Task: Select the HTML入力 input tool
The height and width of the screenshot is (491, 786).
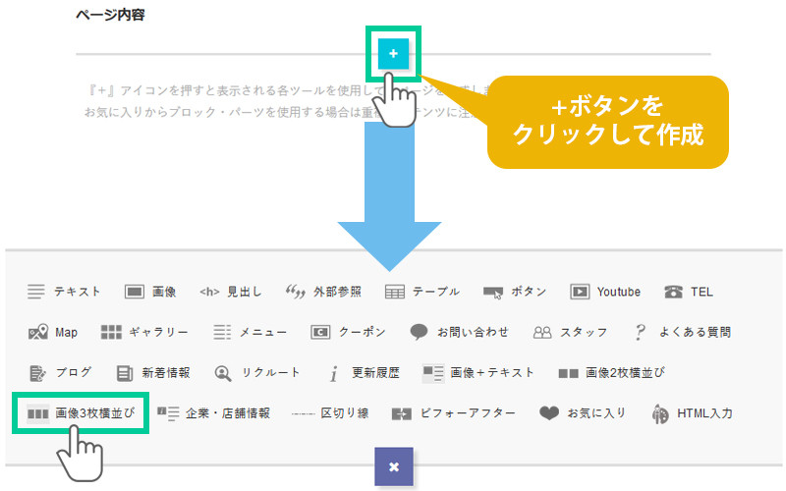Action: [x=692, y=413]
